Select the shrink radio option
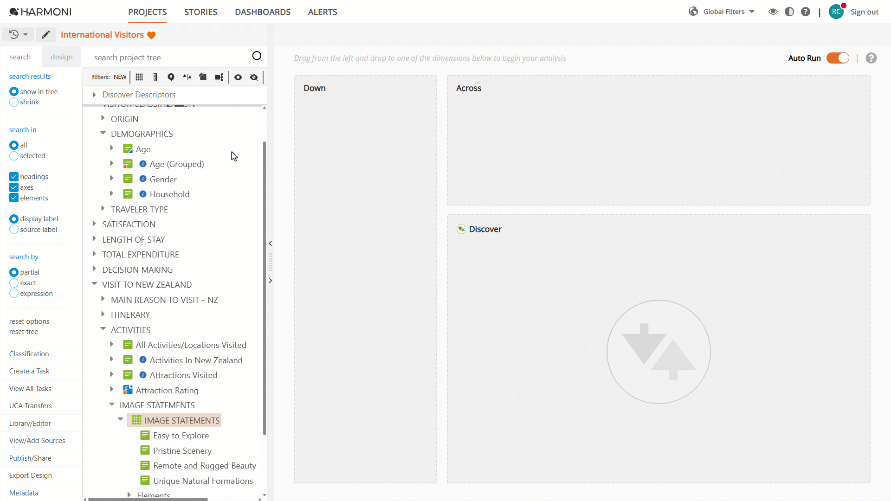 point(14,102)
